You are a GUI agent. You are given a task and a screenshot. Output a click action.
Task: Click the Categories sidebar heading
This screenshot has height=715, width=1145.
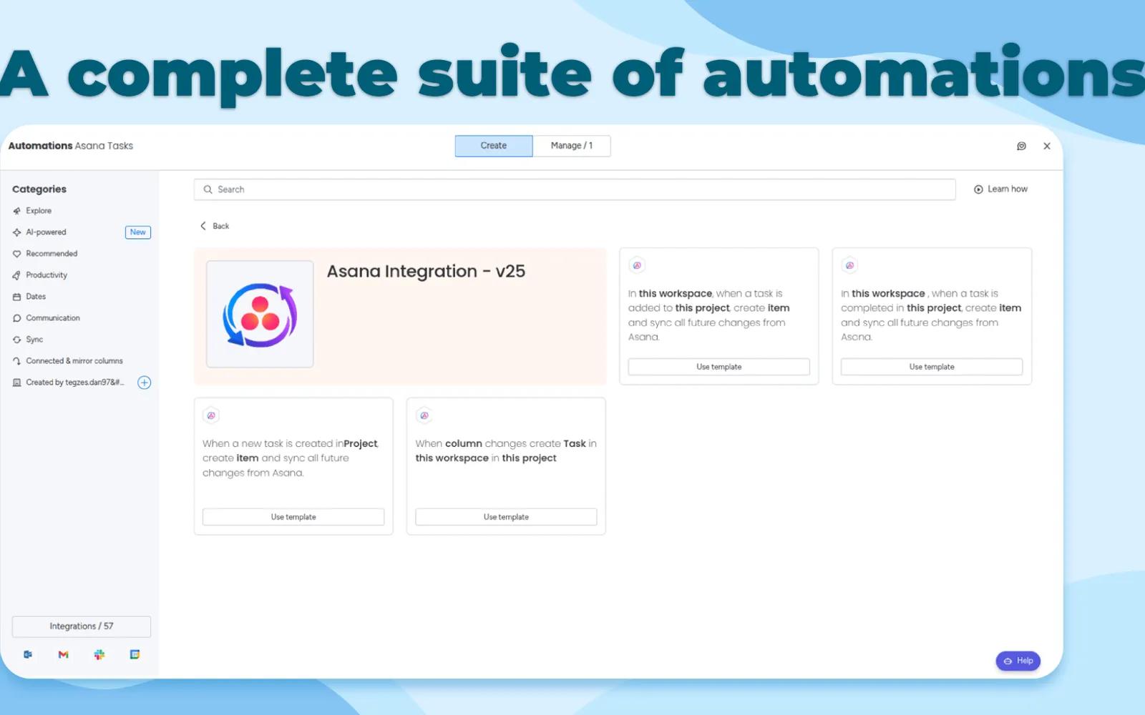[39, 189]
